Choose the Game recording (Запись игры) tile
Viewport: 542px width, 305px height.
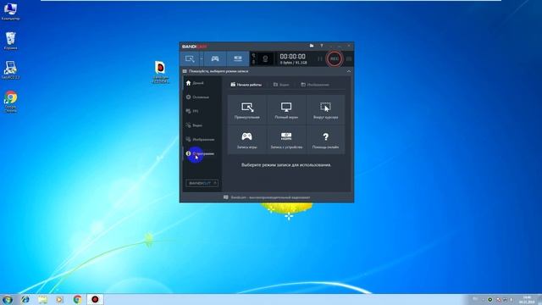pos(247,139)
